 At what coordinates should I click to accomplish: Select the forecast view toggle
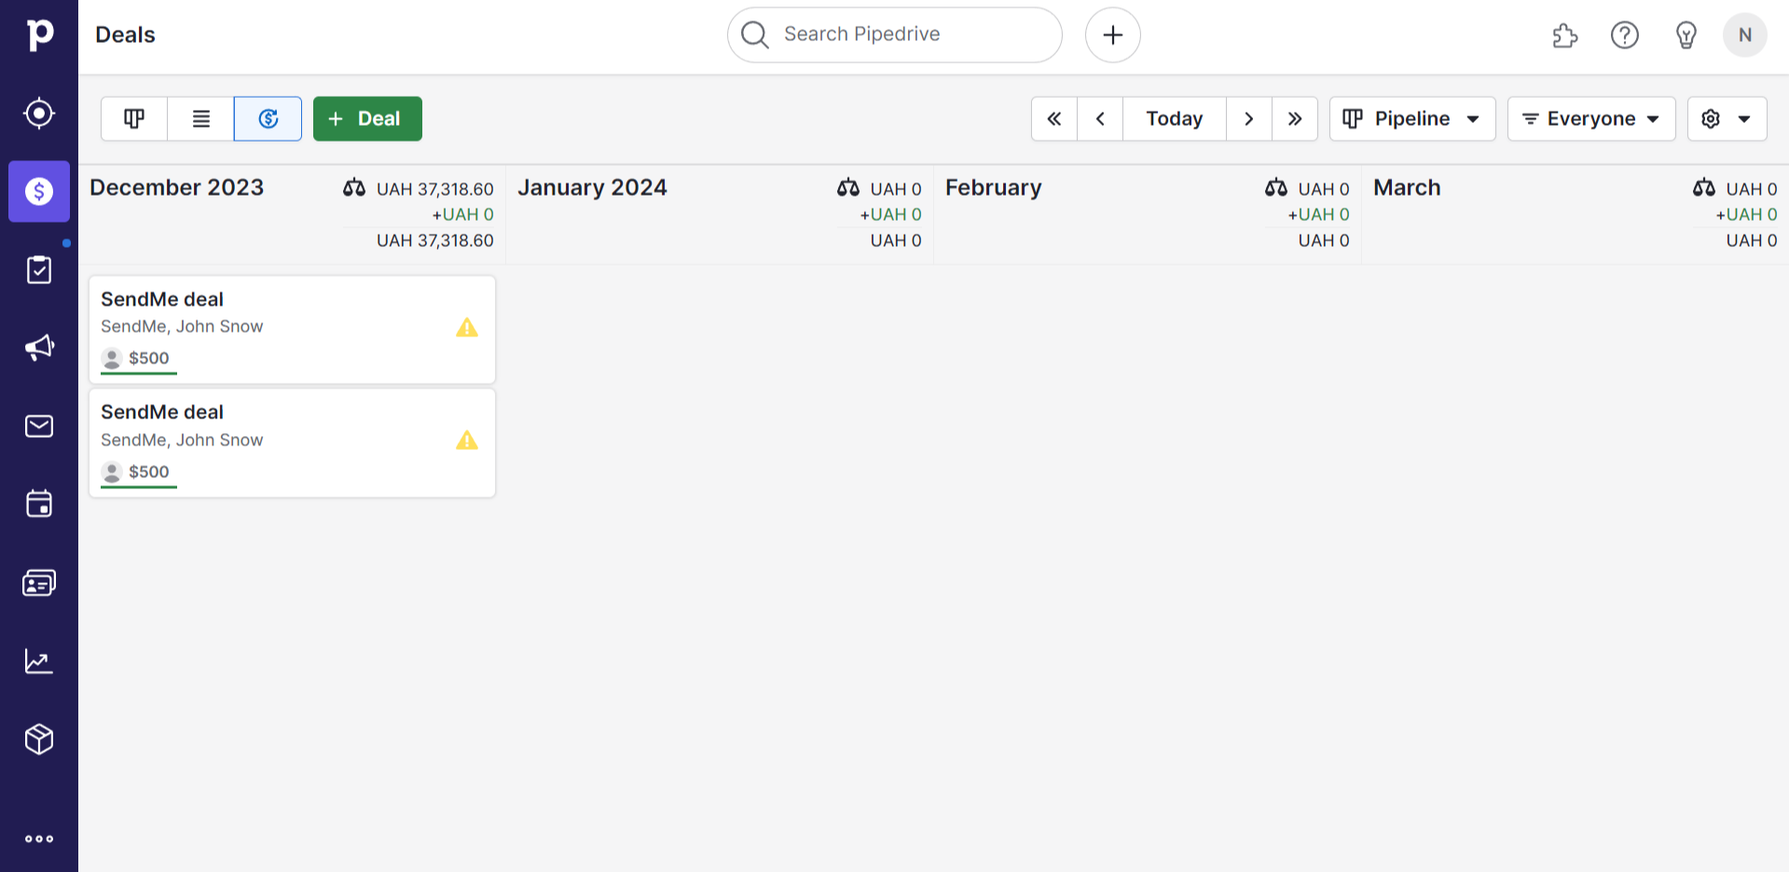pos(268,119)
